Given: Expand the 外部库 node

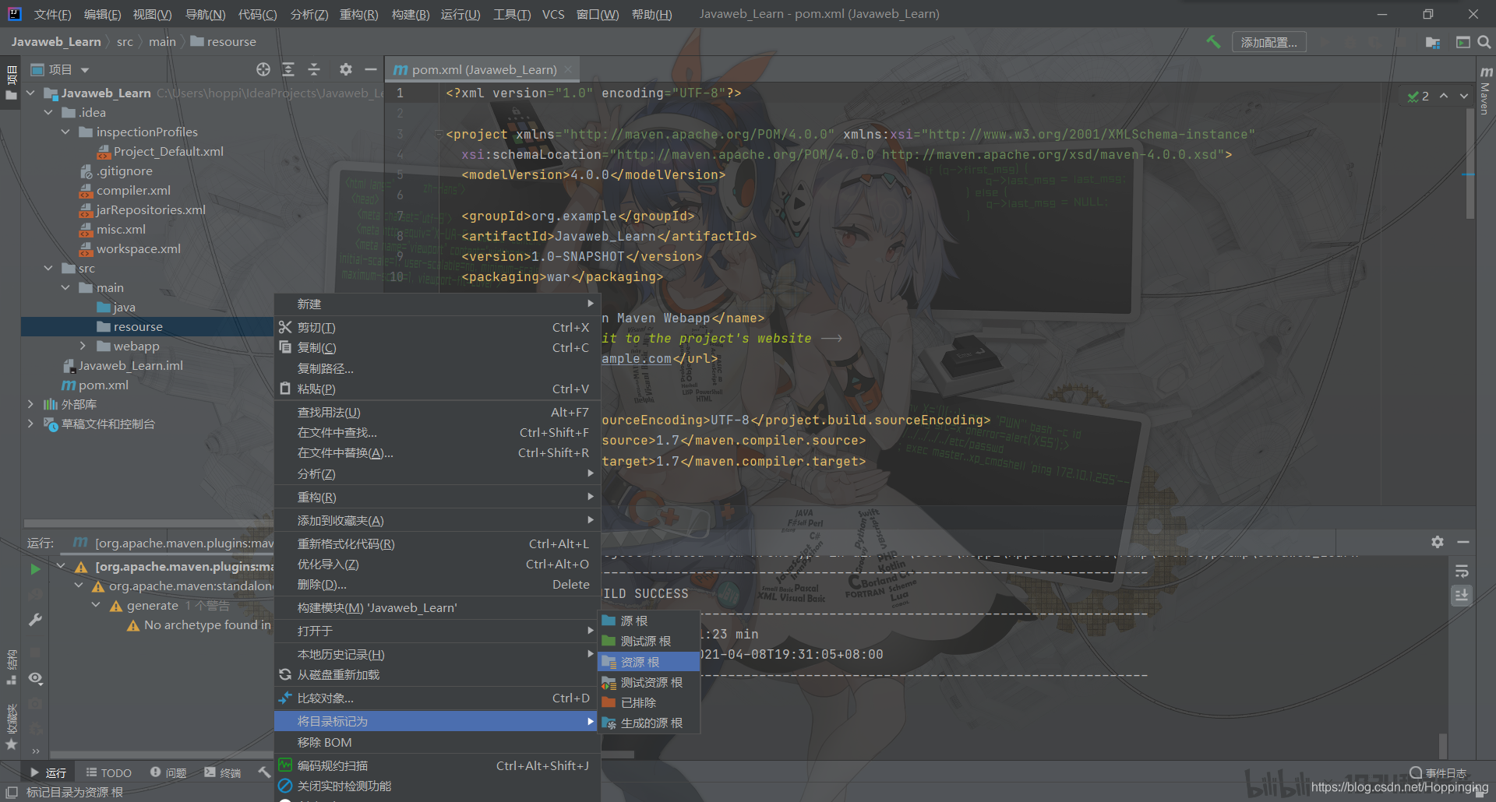Looking at the screenshot, I should (x=31, y=404).
